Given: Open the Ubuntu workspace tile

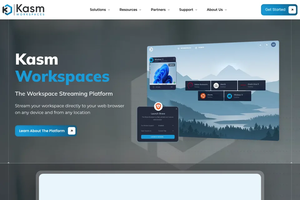Looking at the screenshot, I should point(211,96).
